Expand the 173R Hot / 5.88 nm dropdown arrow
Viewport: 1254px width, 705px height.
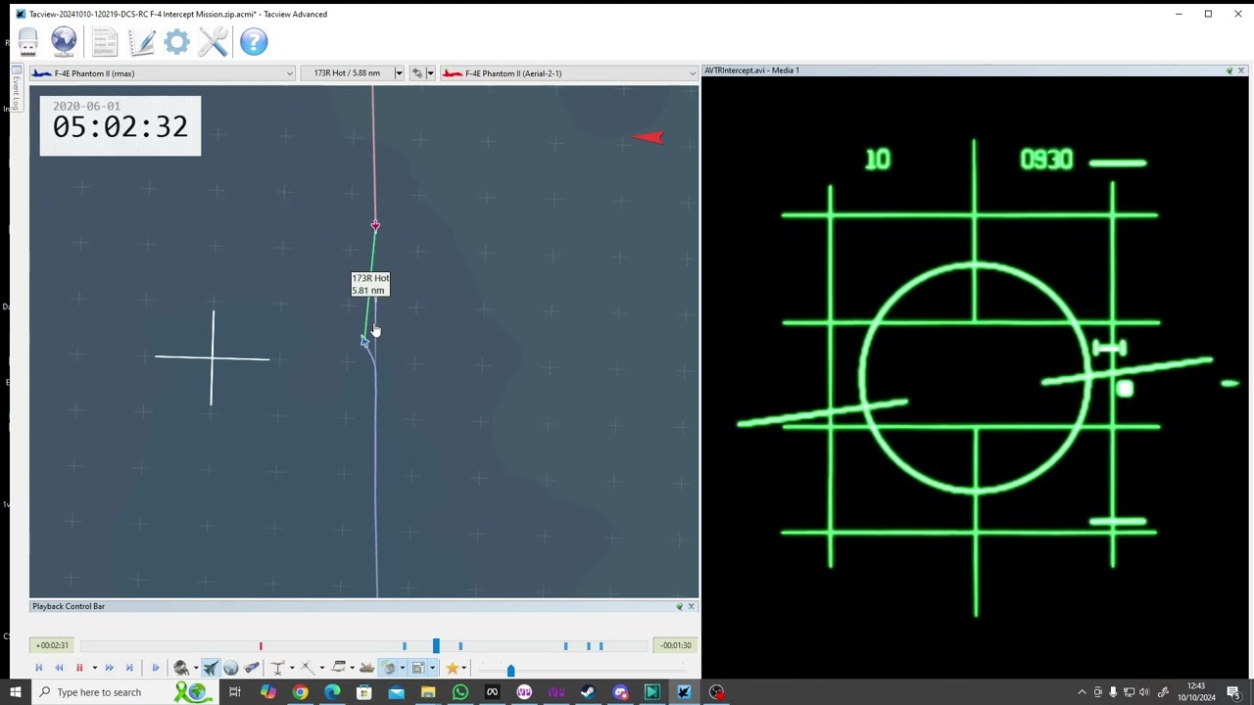(x=399, y=73)
